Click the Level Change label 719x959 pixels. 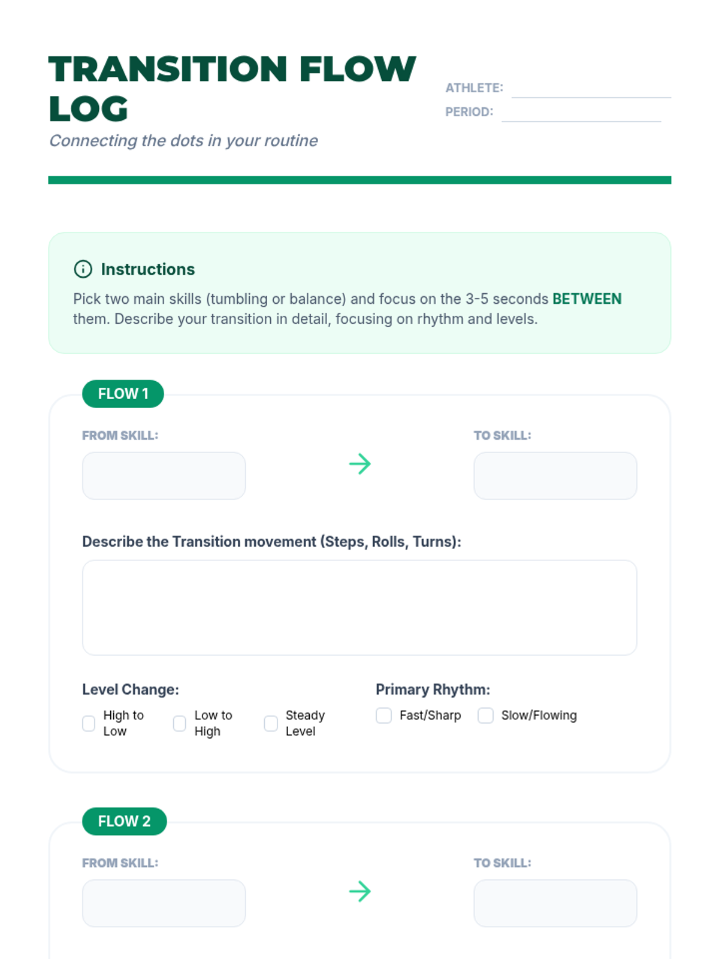131,689
